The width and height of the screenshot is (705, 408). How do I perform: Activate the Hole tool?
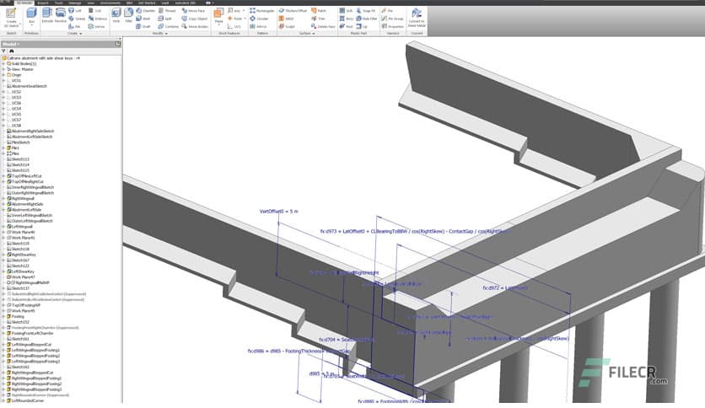(116, 16)
